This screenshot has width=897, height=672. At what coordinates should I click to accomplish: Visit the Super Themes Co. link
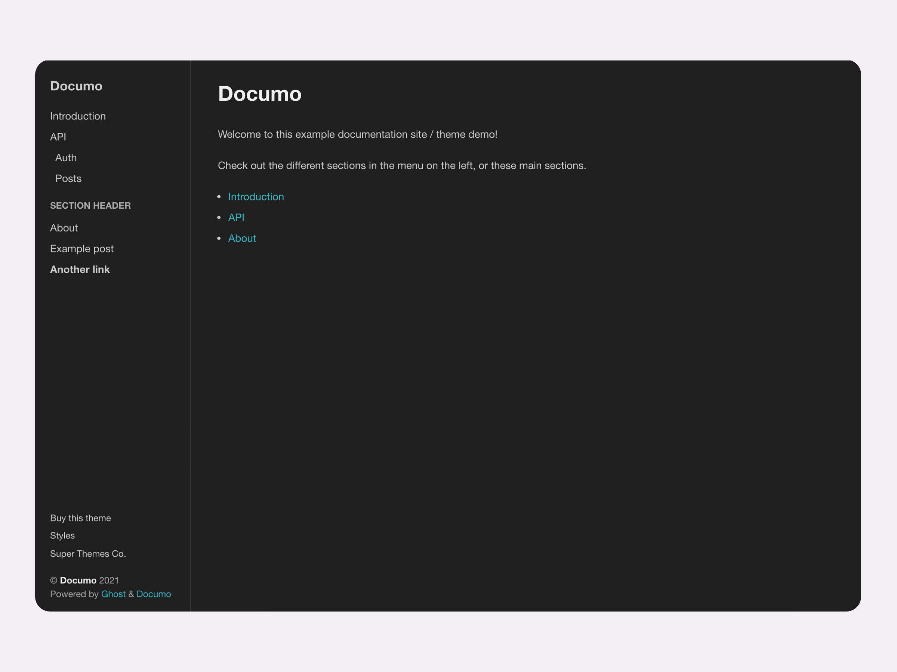pyautogui.click(x=88, y=554)
